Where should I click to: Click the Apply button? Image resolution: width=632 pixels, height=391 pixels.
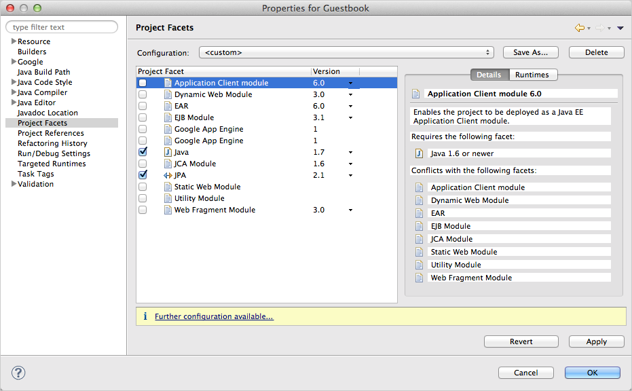[x=596, y=341]
